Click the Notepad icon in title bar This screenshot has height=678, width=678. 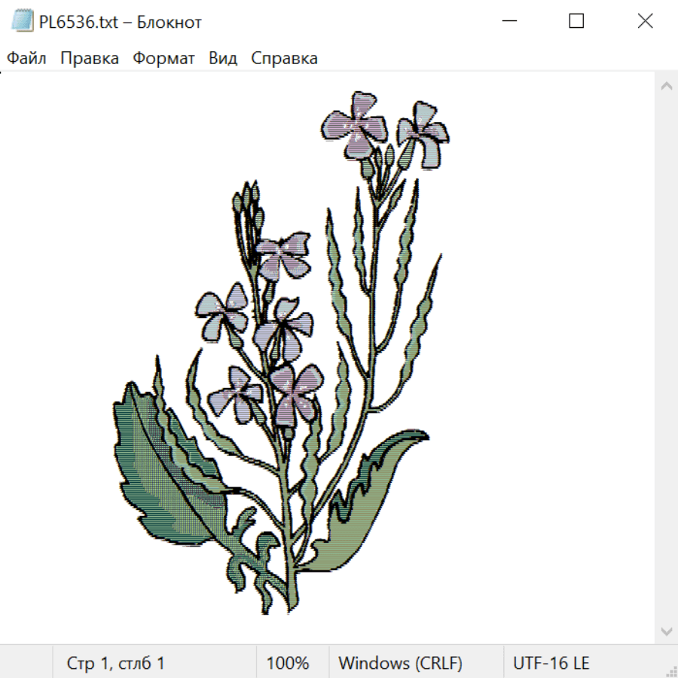point(22,21)
